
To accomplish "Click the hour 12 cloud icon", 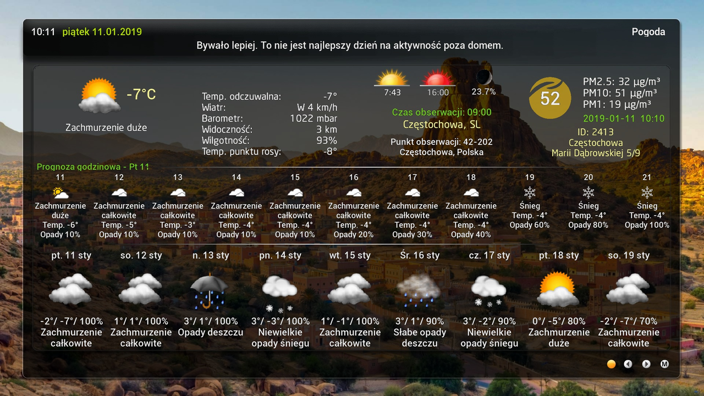I will 119,193.
